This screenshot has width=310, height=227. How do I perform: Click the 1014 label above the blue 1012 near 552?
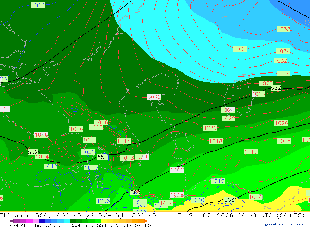coord(89,140)
